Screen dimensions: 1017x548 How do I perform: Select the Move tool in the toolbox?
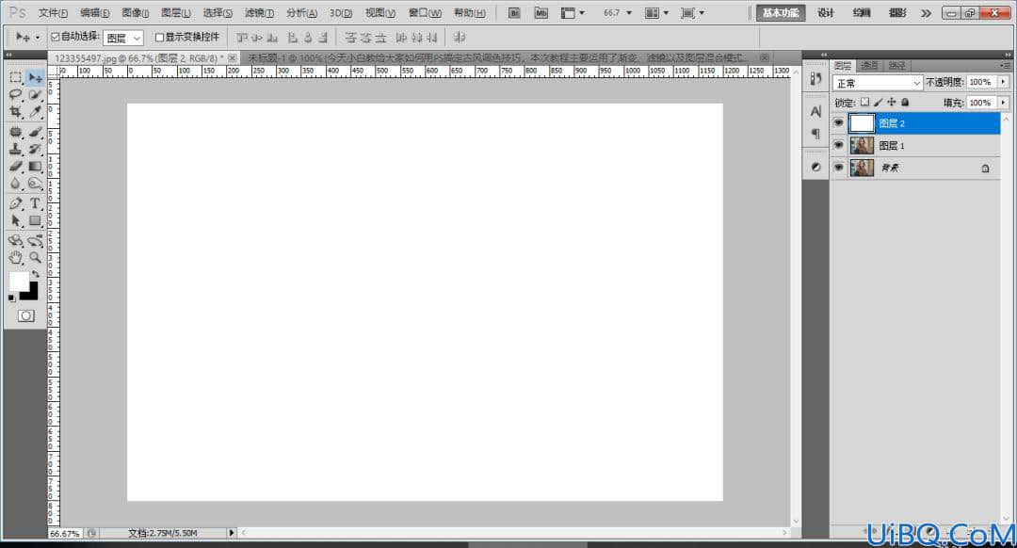pos(35,77)
